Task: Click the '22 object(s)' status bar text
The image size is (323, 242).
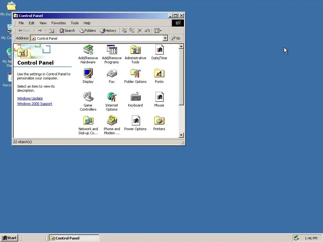Action: 22,142
